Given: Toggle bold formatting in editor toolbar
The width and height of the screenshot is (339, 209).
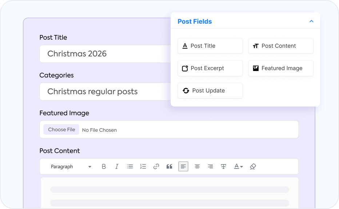Looking at the screenshot, I should coord(104,166).
